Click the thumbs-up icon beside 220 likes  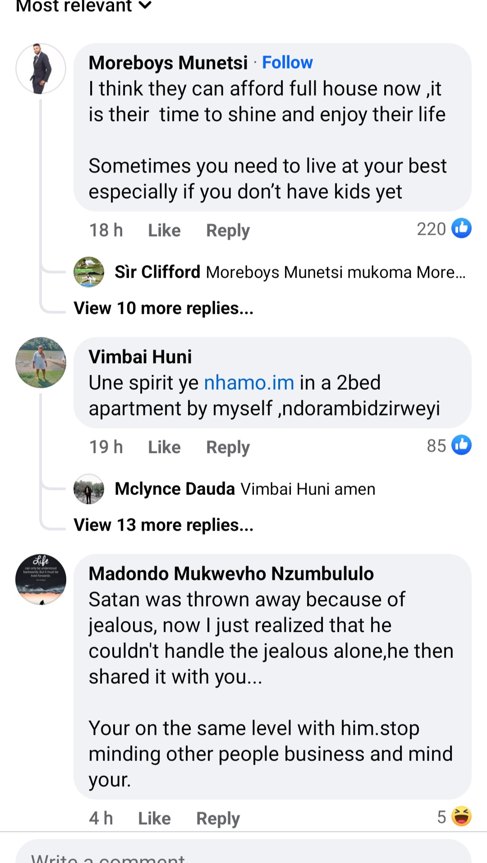tap(461, 229)
